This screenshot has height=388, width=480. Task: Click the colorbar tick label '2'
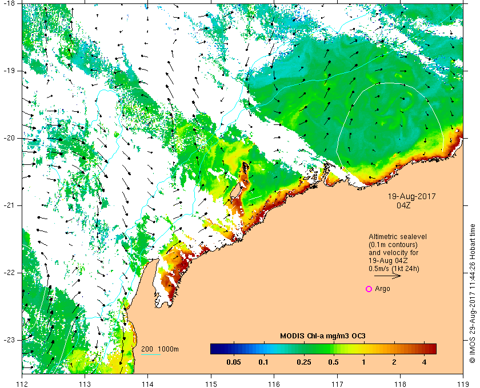(394, 362)
